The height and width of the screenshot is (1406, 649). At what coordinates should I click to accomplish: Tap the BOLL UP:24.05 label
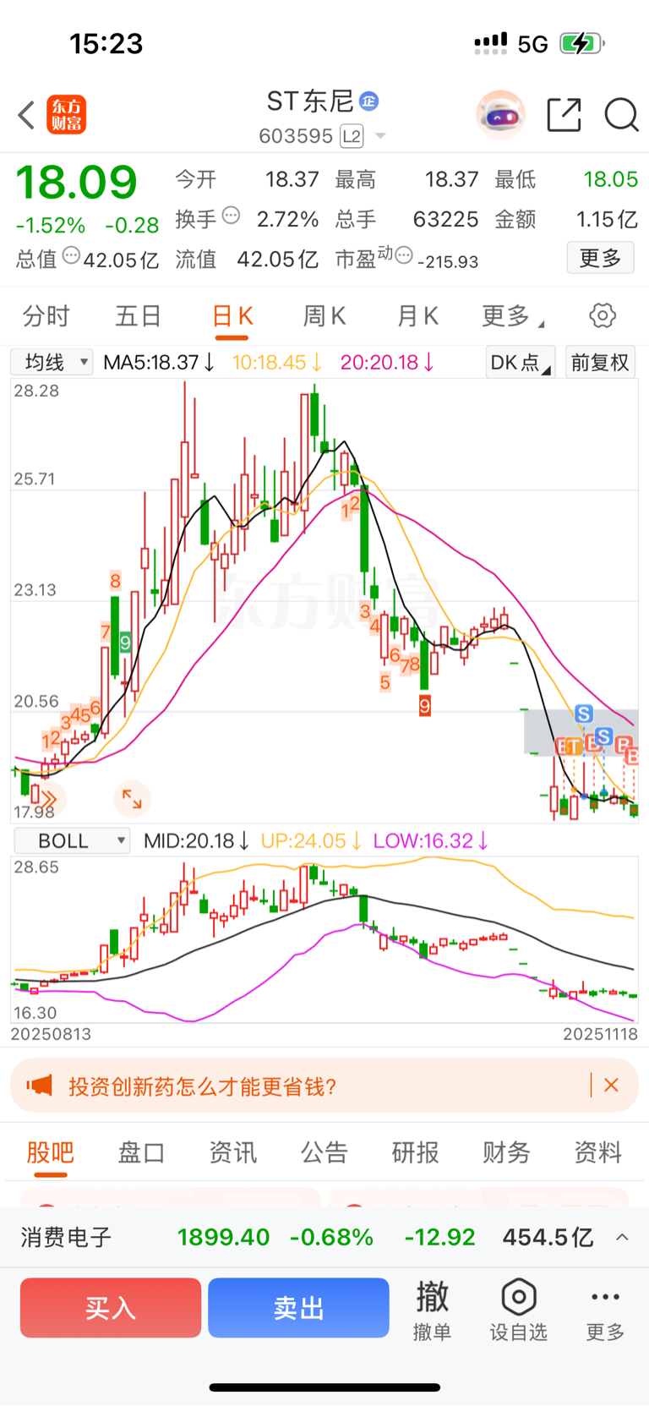311,841
